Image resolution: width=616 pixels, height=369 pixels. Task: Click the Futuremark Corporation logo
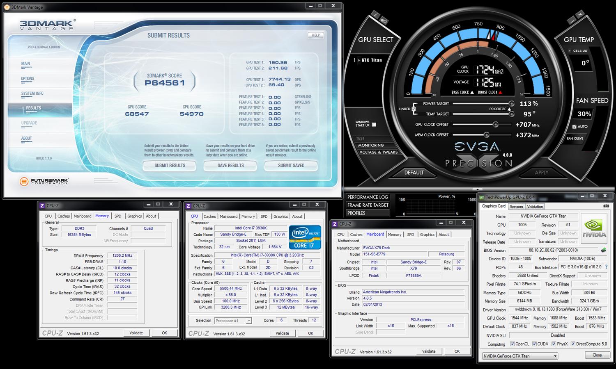pyautogui.click(x=44, y=181)
